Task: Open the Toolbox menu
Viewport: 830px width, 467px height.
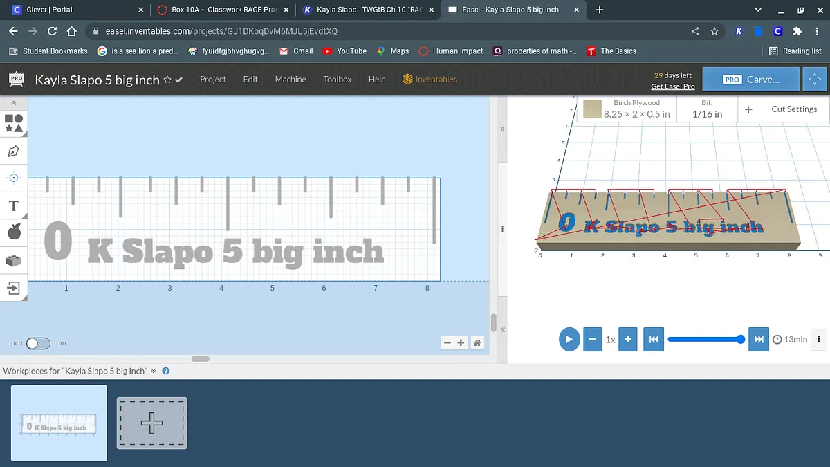Action: pyautogui.click(x=337, y=80)
